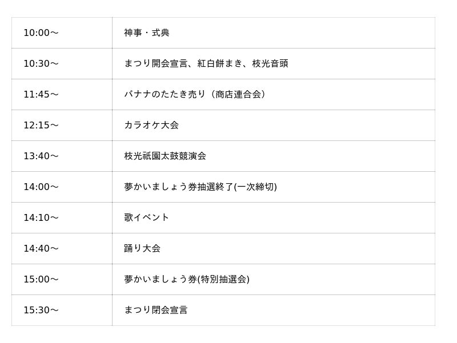Click the 14:40～ time cell
This screenshot has height=343, width=457.
click(x=41, y=249)
